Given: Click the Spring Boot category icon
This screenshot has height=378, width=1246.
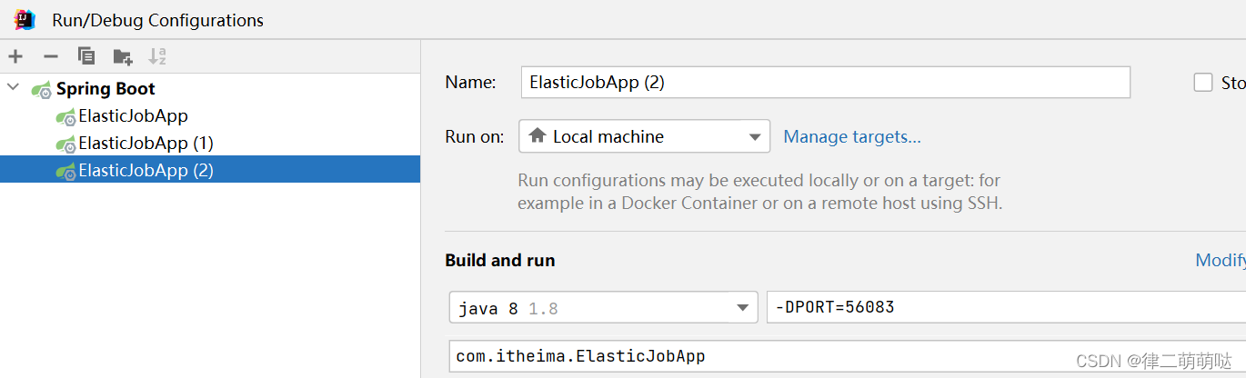Looking at the screenshot, I should [41, 89].
